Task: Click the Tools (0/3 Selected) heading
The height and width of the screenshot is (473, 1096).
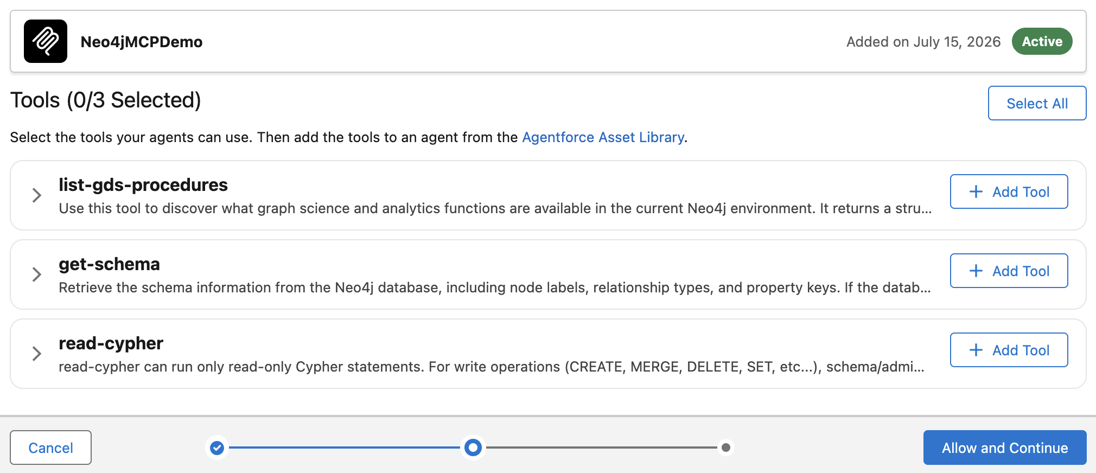Action: click(x=106, y=100)
